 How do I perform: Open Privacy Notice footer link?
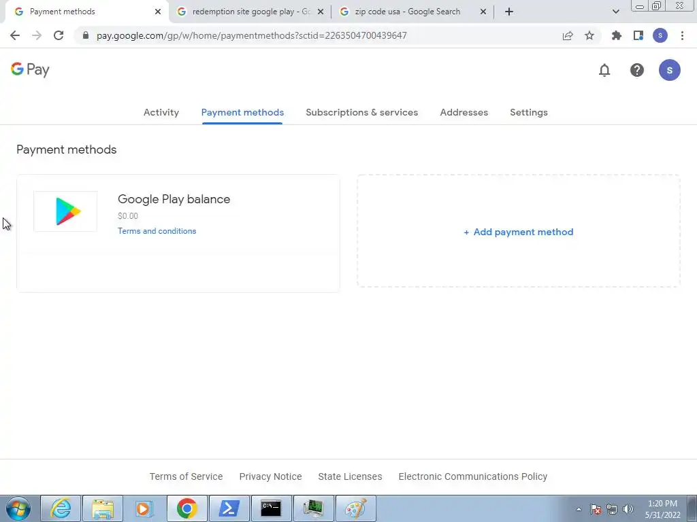point(270,476)
